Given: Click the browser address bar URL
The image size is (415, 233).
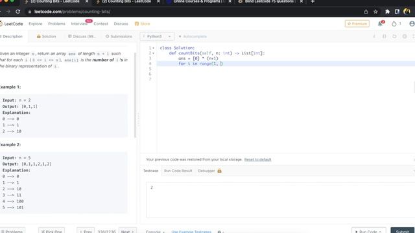Looking at the screenshot, I should click(x=72, y=12).
